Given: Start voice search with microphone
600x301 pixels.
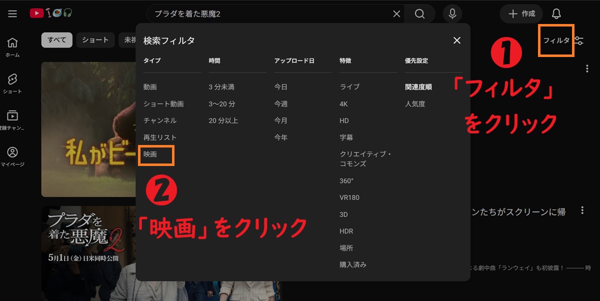Looking at the screenshot, I should pyautogui.click(x=452, y=14).
